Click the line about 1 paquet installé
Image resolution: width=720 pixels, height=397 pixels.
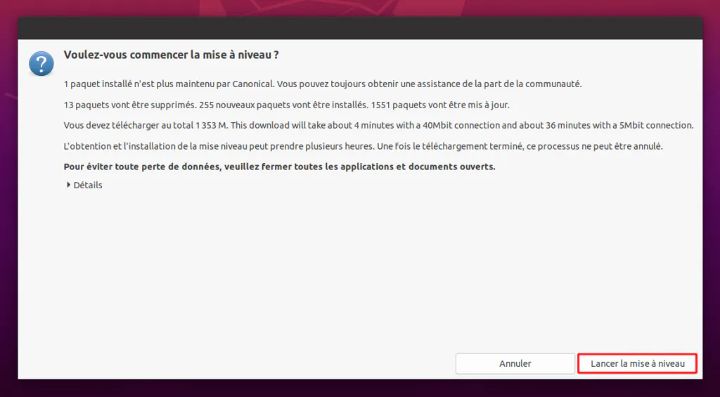pos(323,84)
